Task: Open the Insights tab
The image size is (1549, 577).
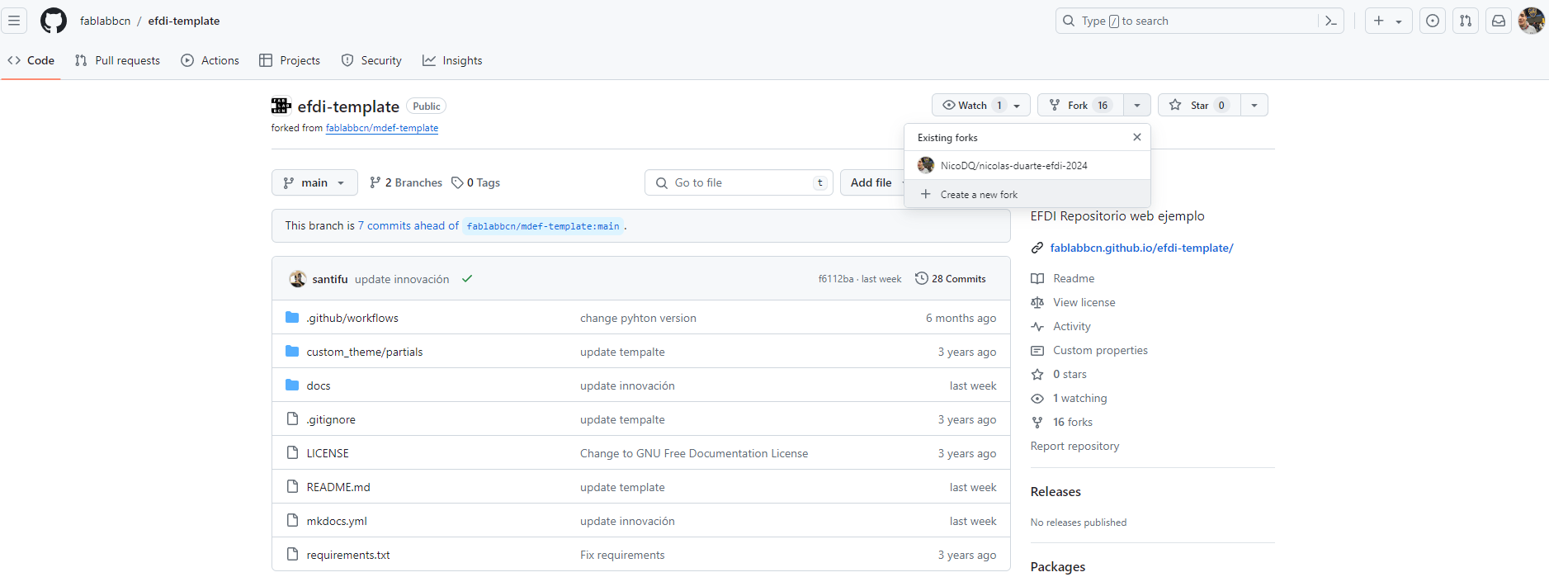Action: (452, 60)
